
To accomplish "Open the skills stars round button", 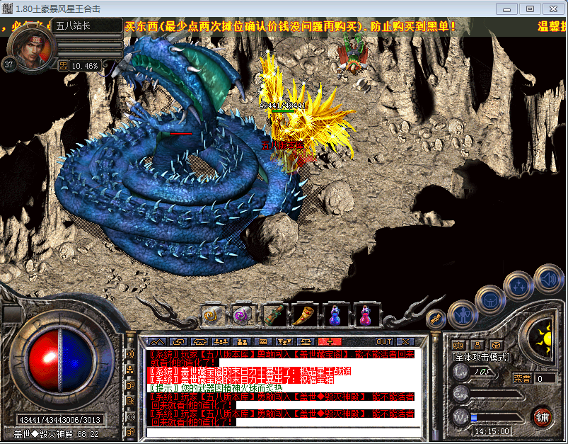I will click(x=518, y=287).
